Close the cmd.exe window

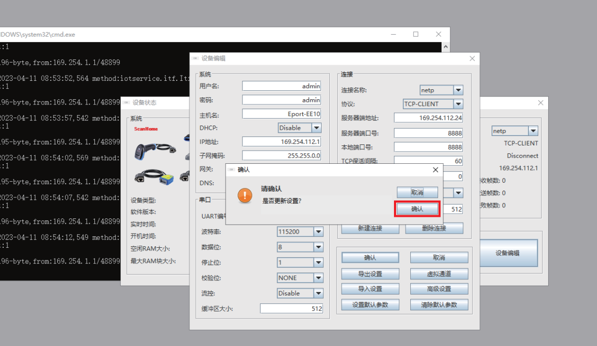pos(438,34)
